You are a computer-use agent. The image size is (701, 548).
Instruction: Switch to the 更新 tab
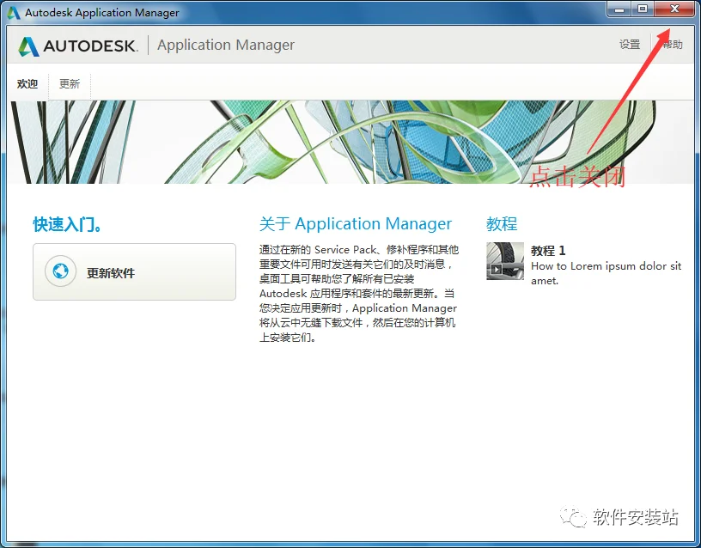(70, 84)
